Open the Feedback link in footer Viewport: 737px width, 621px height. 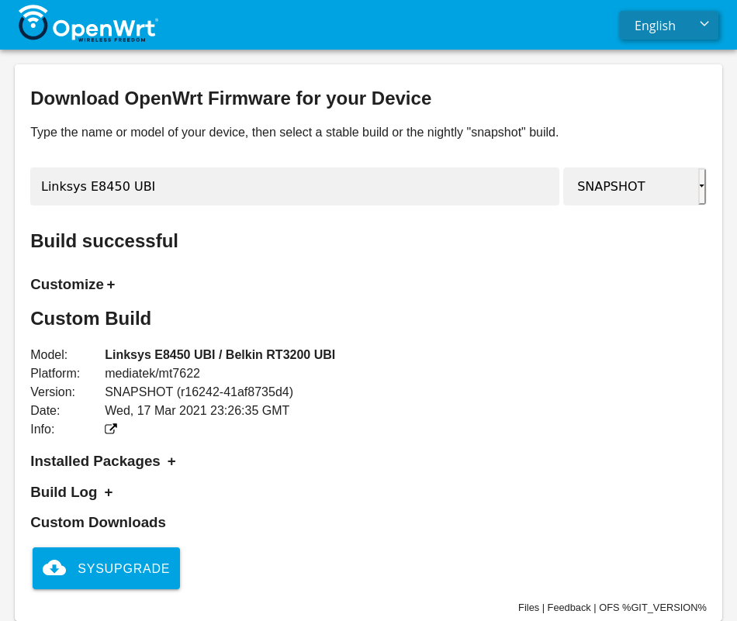click(569, 607)
